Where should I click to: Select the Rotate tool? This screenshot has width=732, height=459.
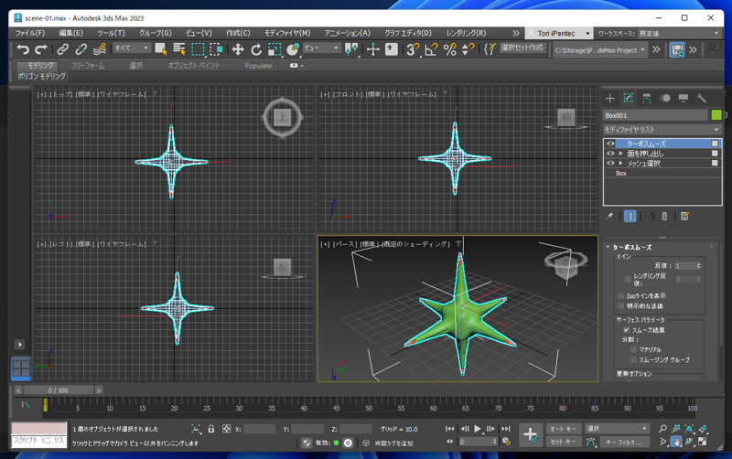[256, 49]
